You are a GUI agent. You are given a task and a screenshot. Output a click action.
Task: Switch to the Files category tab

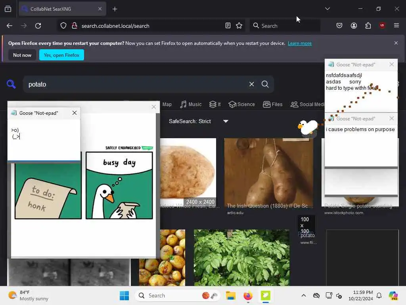pyautogui.click(x=273, y=104)
